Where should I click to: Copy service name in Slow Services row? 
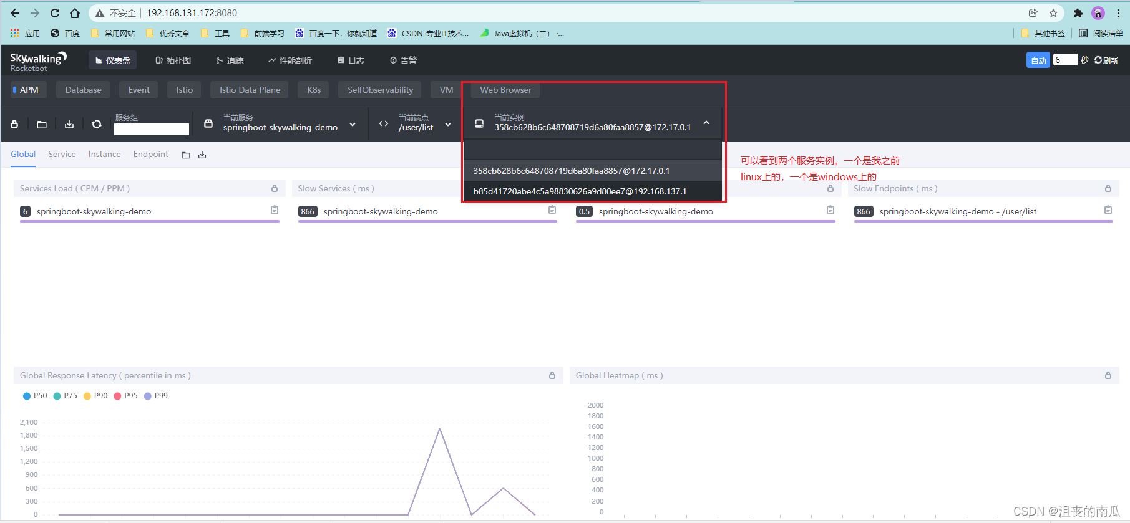552,211
